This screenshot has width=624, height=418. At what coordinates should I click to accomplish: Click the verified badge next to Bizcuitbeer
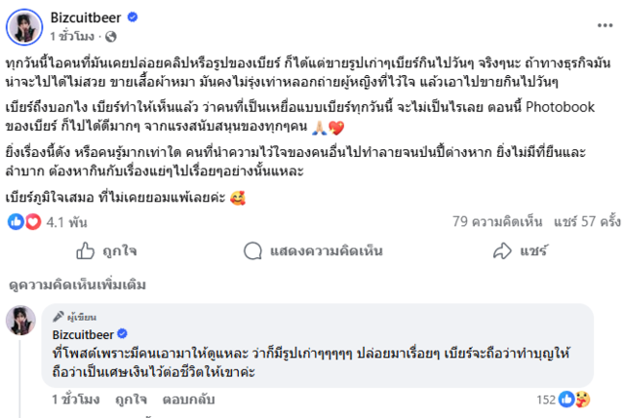tap(133, 17)
